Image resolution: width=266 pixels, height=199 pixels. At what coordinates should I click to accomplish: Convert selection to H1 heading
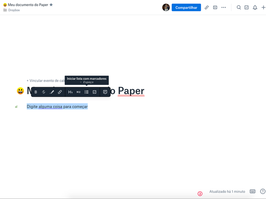click(x=70, y=92)
